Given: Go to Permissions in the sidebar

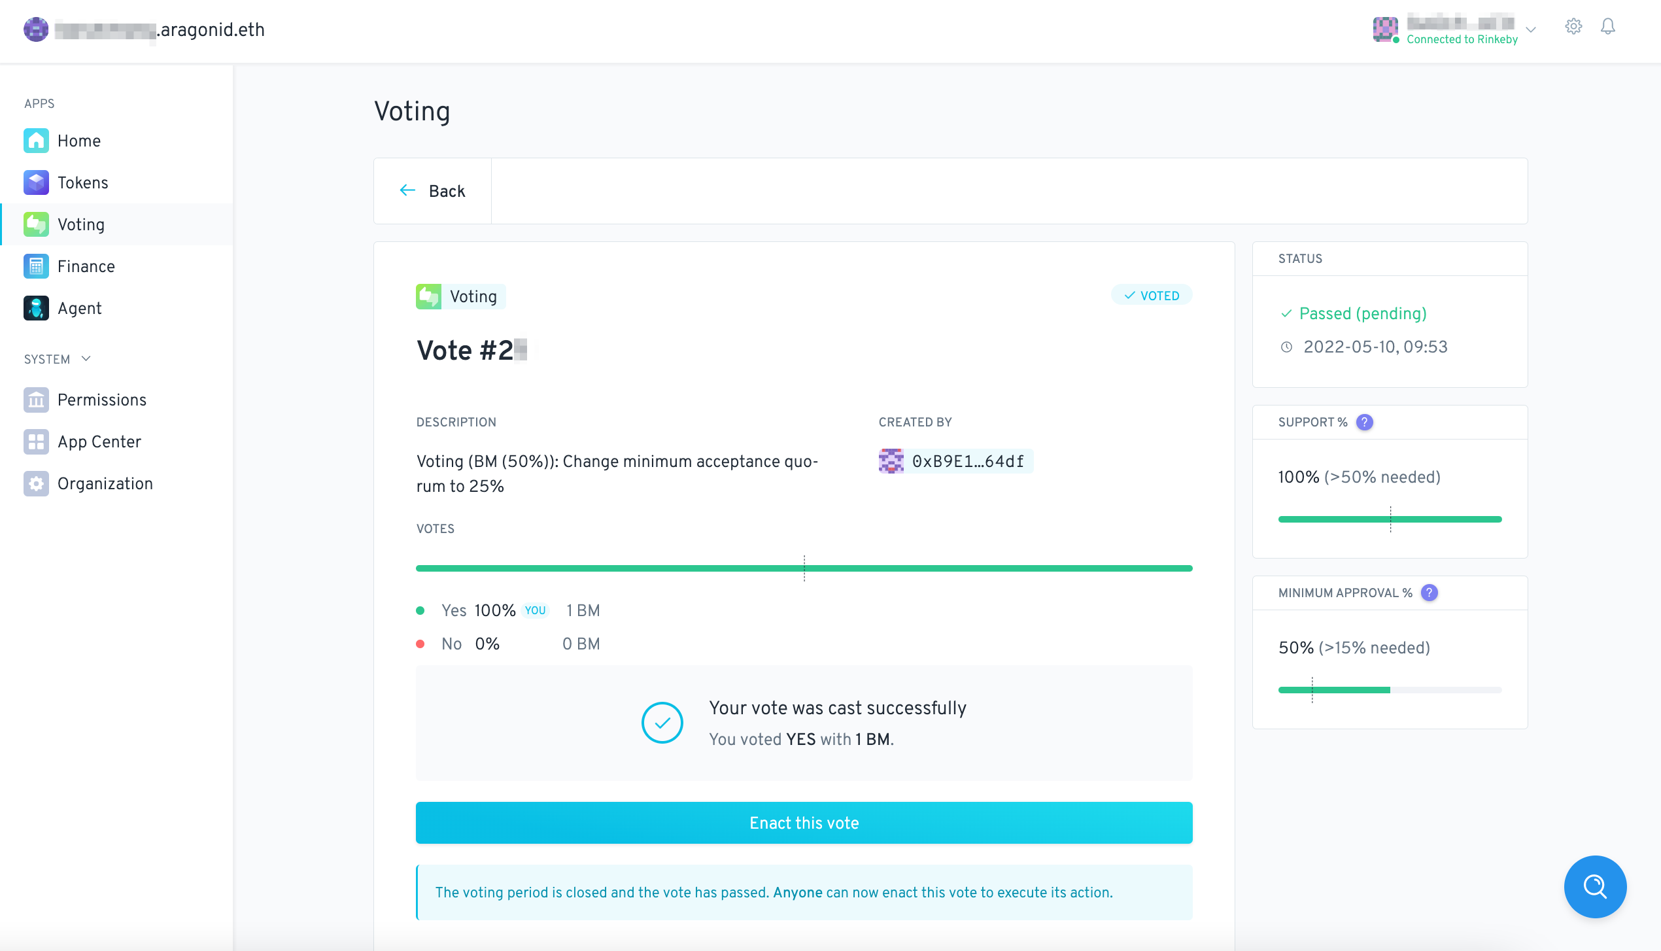Looking at the screenshot, I should tap(101, 400).
